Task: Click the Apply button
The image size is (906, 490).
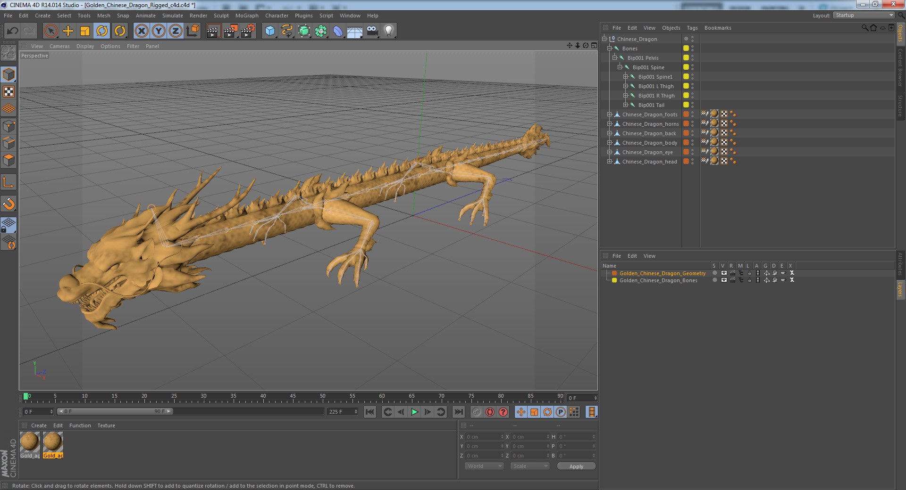Action: pos(576,466)
